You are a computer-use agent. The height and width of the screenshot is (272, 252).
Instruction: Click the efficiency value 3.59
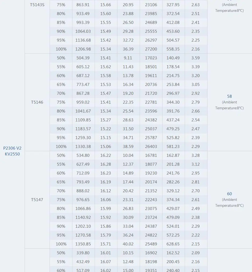coord(195,58)
